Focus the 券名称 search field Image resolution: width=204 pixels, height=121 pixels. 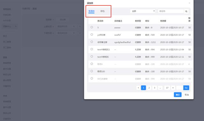(x=171, y=11)
